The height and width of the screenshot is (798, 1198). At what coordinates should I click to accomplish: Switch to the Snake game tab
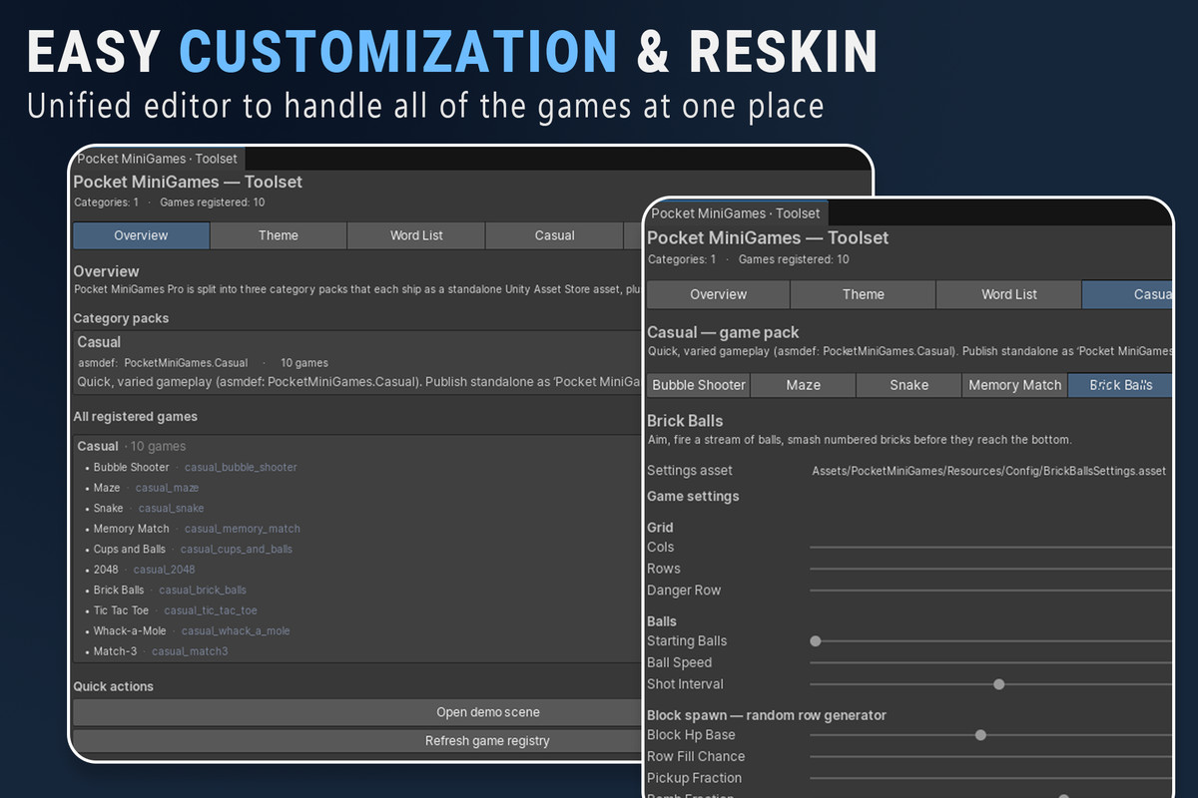[908, 385]
